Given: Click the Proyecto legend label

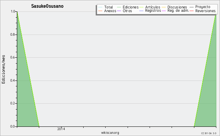Looking at the screenshot, I should click(203, 7).
